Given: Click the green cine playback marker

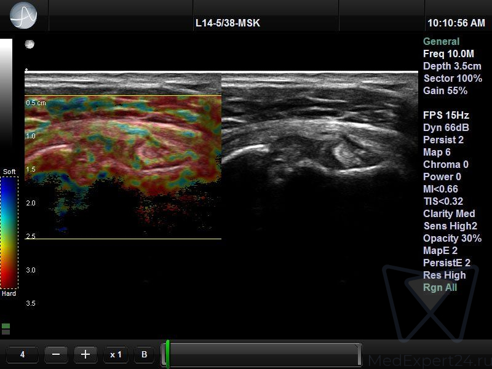Looking at the screenshot, I should point(167,355).
